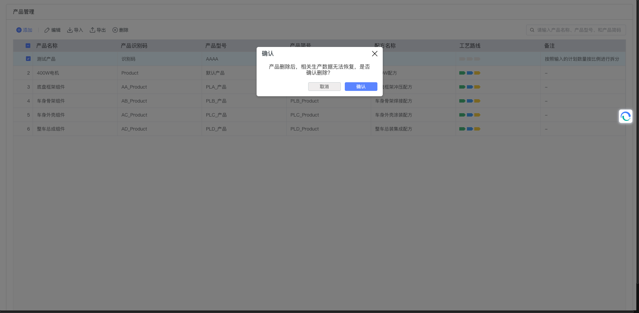The width and height of the screenshot is (639, 313).
Task: Click route color tags for 整车总成组件
Action: [469, 129]
